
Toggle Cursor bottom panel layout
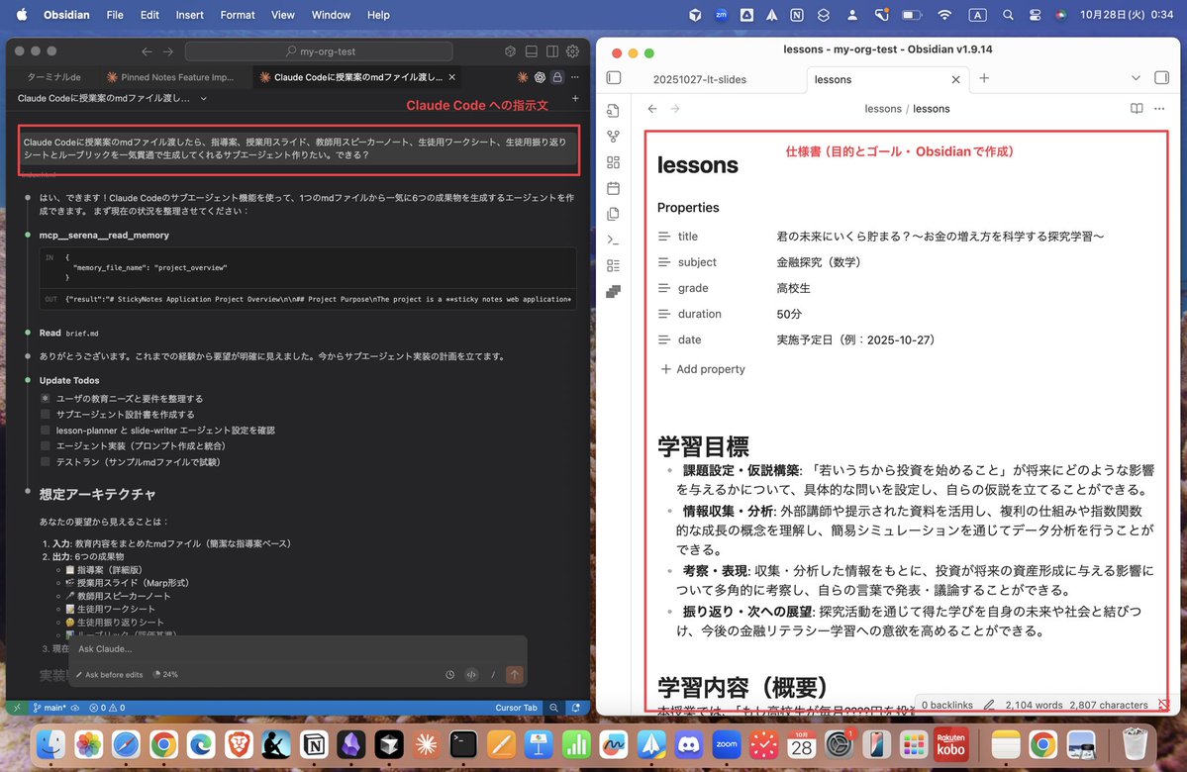532,51
